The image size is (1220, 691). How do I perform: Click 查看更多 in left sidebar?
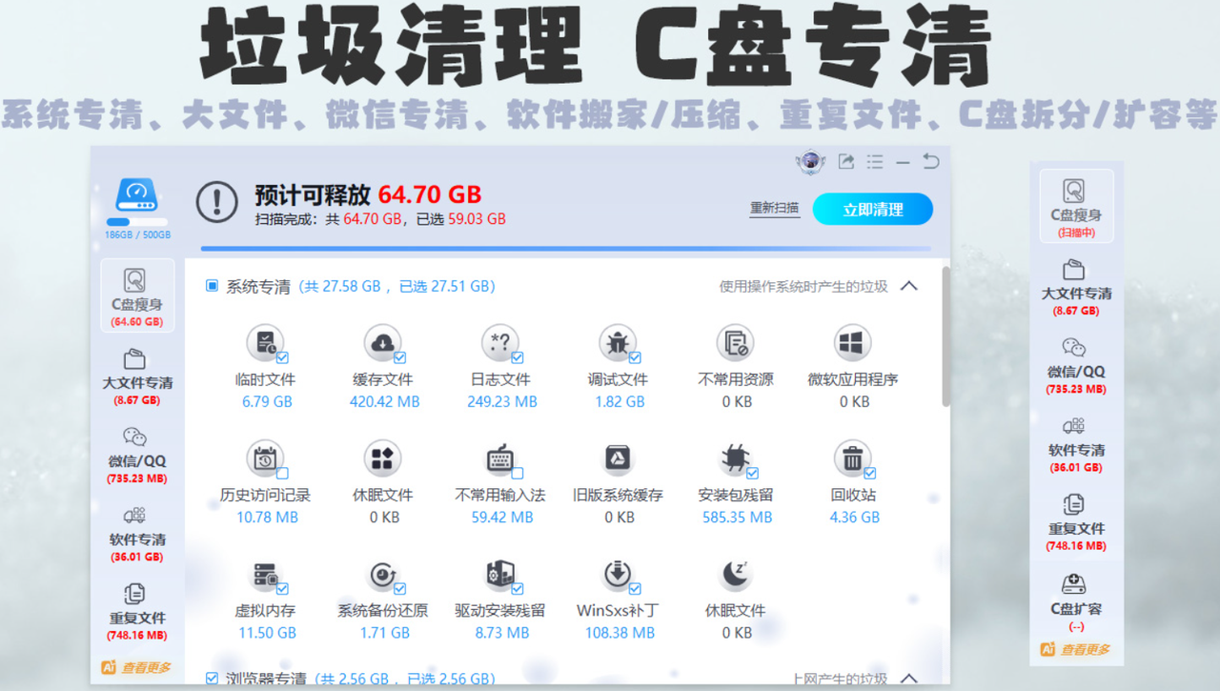[x=137, y=668]
